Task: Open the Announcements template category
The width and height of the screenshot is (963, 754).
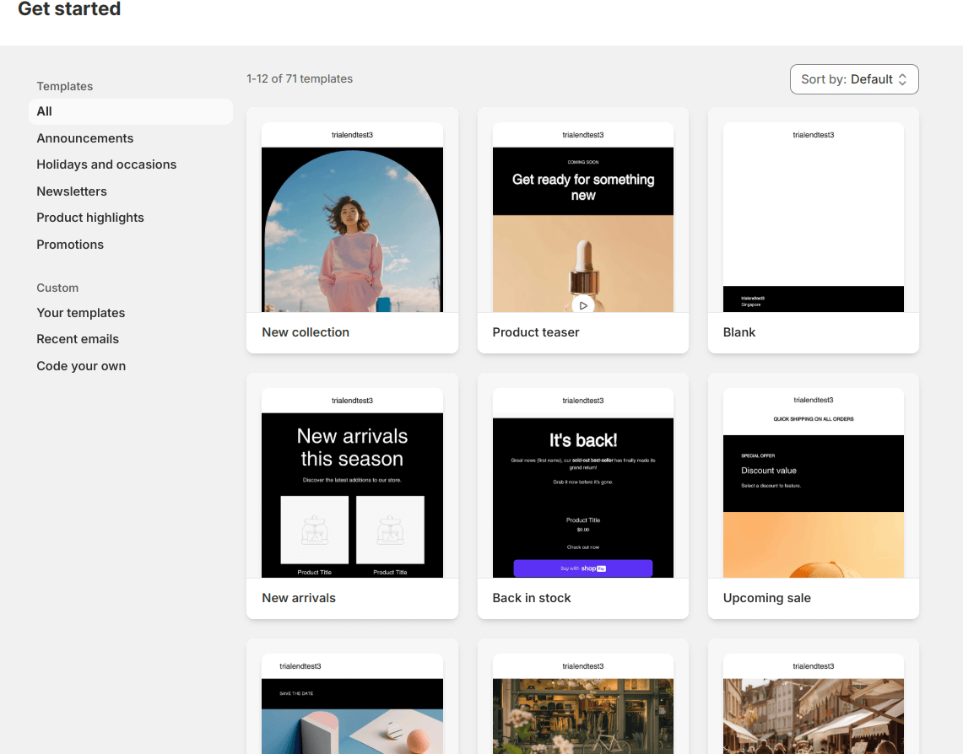Action: (x=84, y=137)
